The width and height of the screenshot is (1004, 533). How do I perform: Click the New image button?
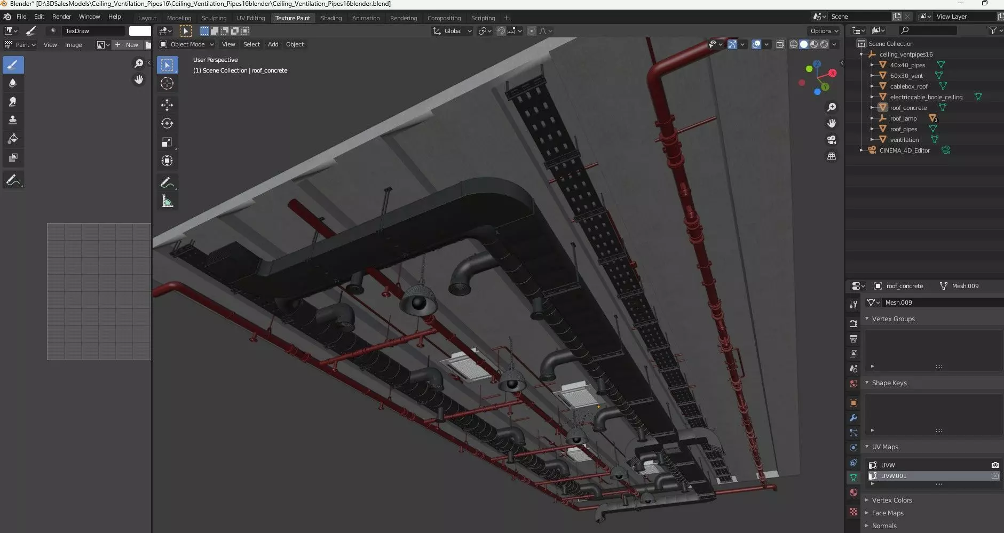[127, 45]
